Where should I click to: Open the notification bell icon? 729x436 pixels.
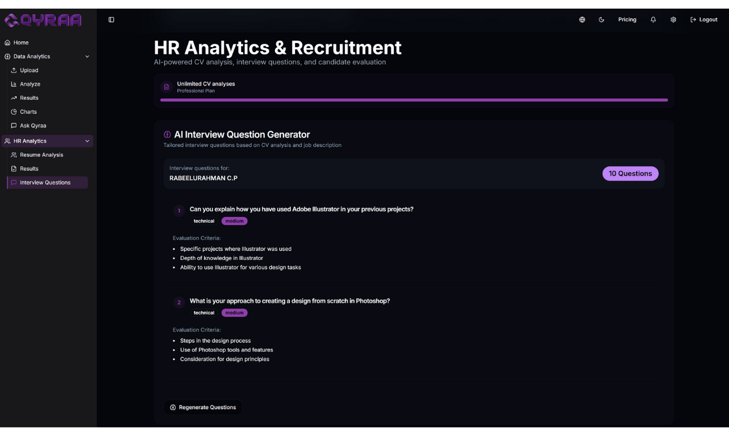[653, 19]
